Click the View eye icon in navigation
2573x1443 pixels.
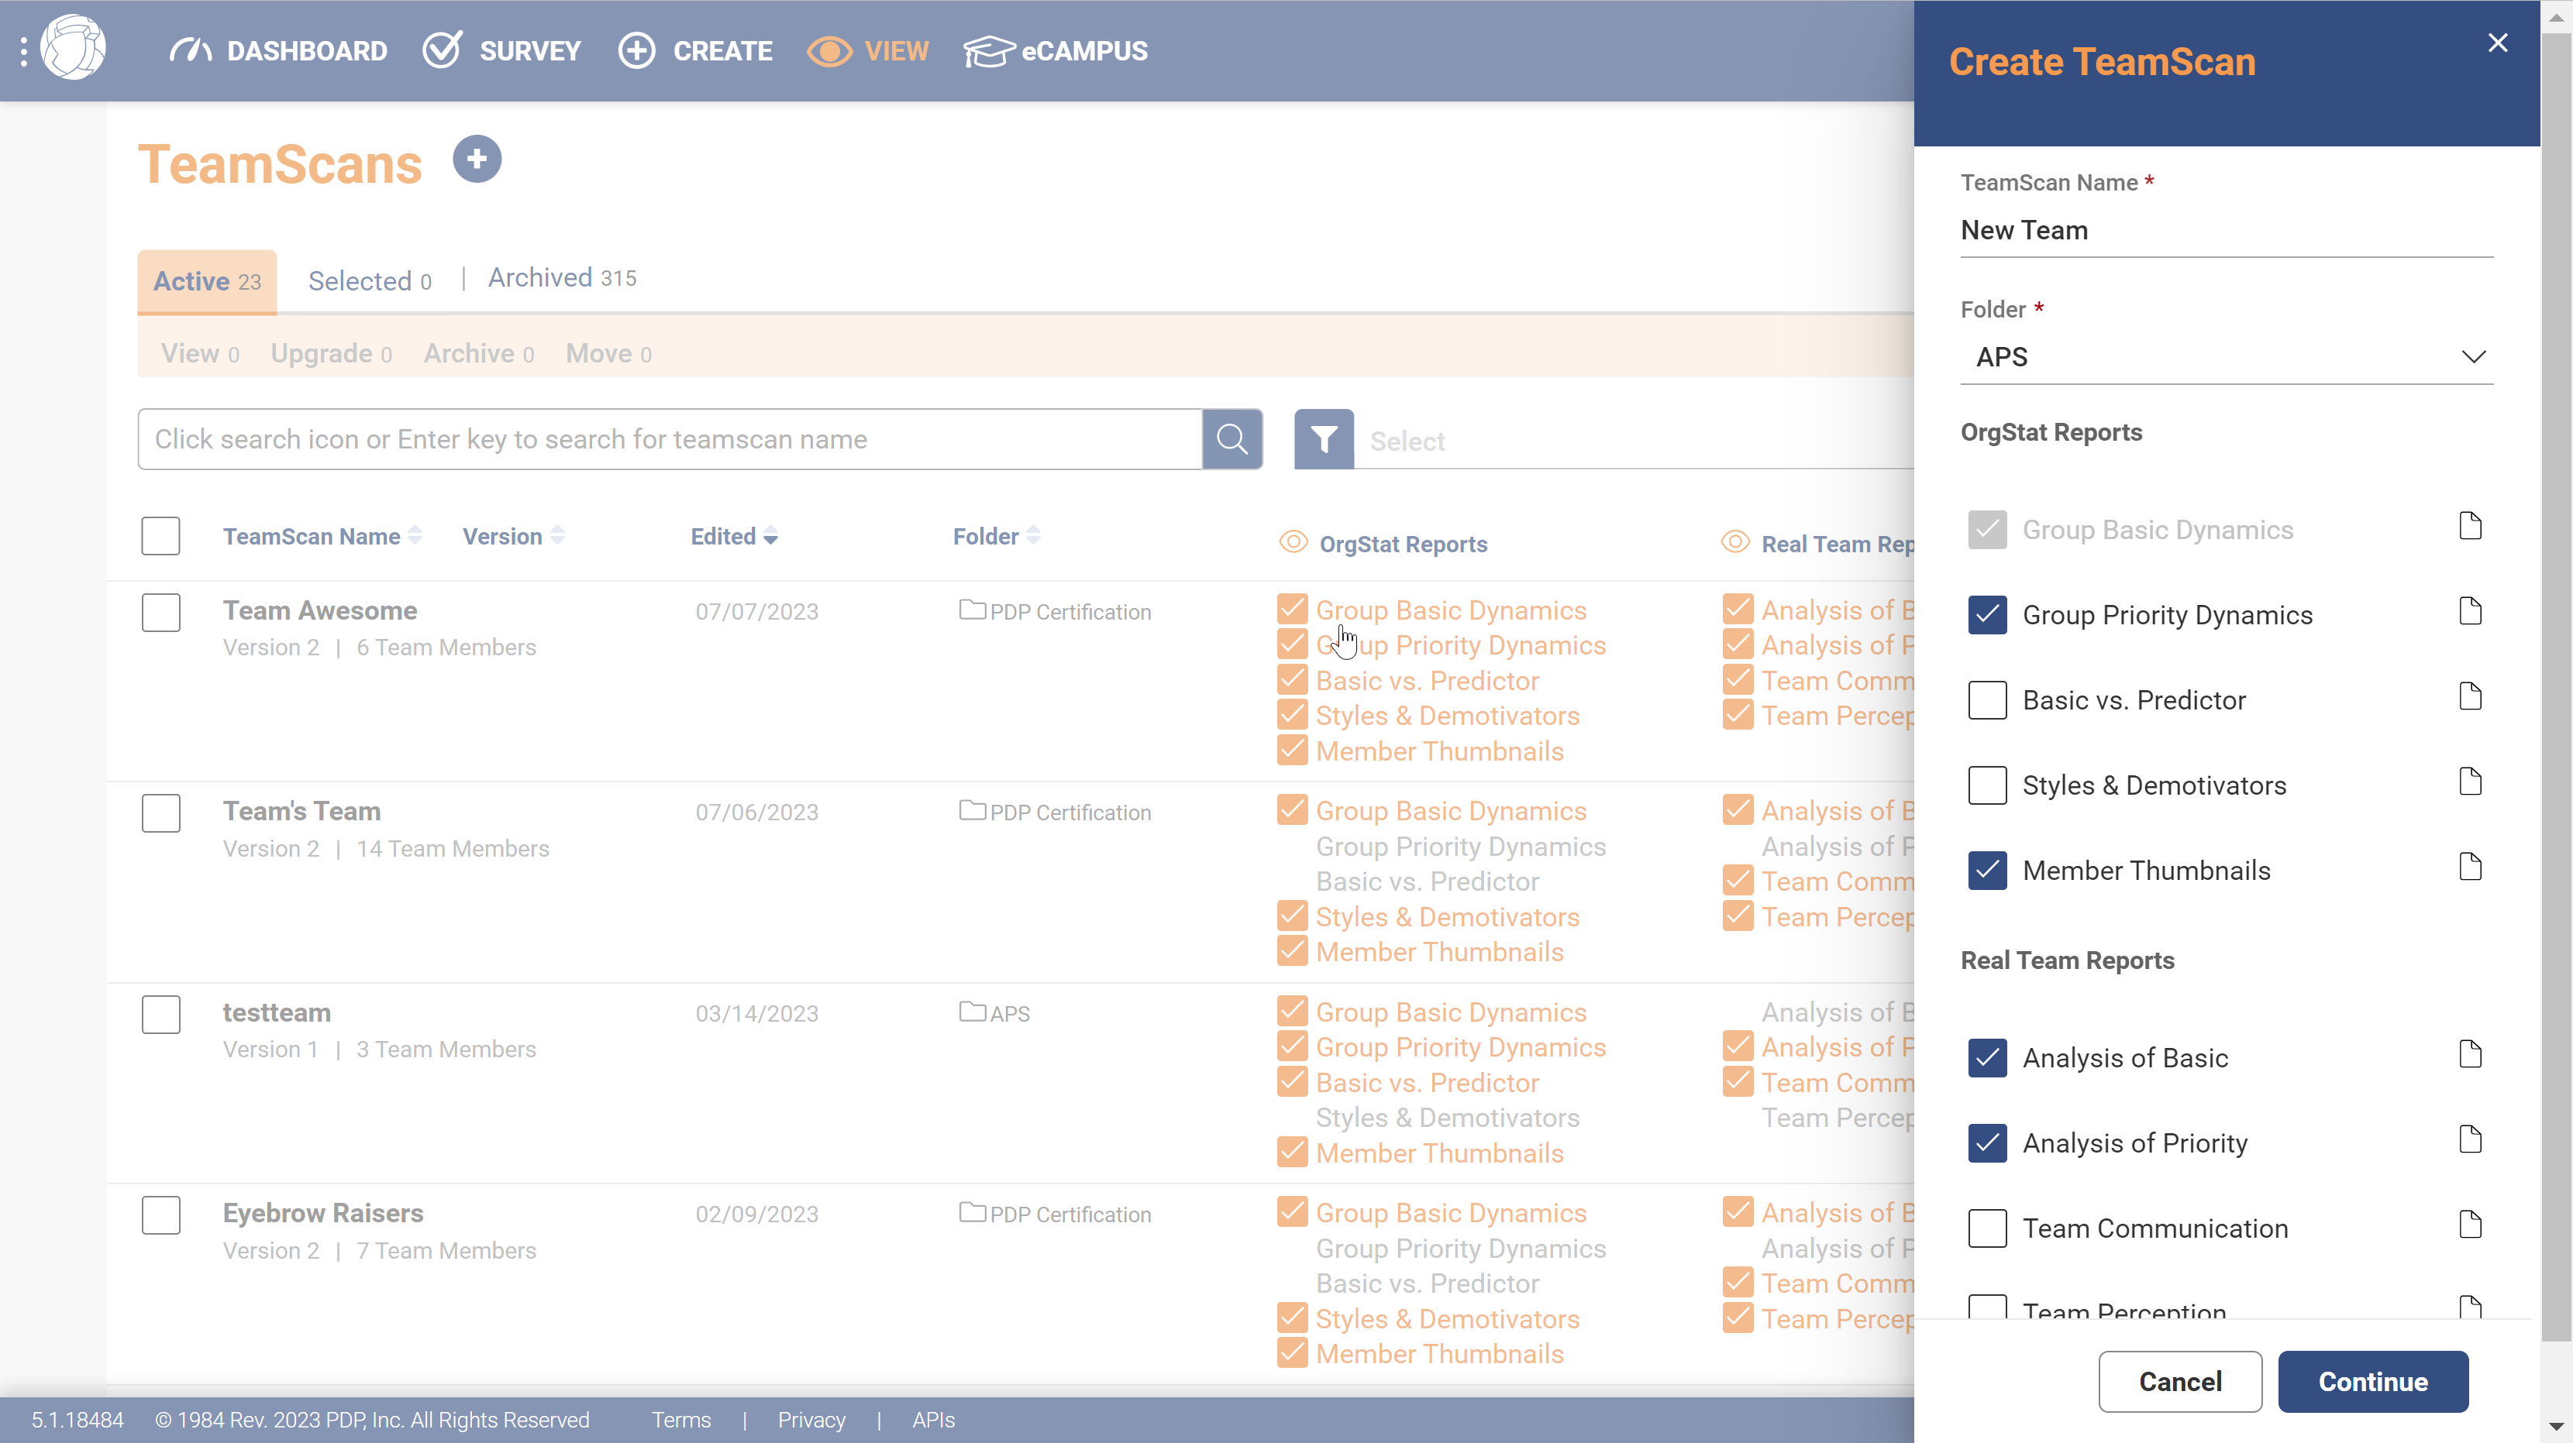click(x=829, y=51)
